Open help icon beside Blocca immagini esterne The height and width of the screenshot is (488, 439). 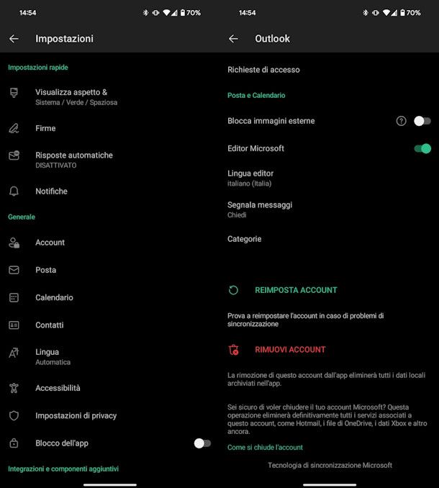point(402,121)
